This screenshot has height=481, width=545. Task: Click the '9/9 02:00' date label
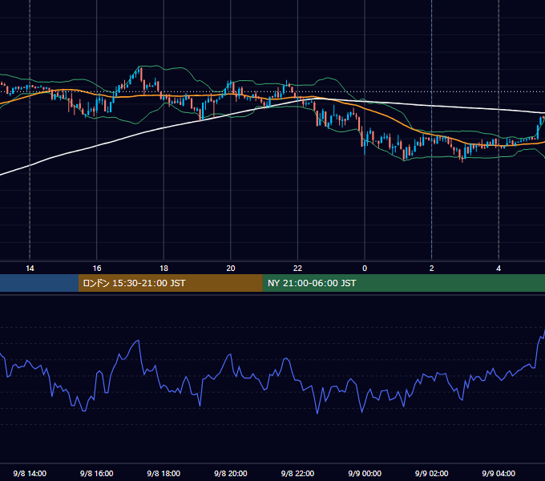coord(432,473)
